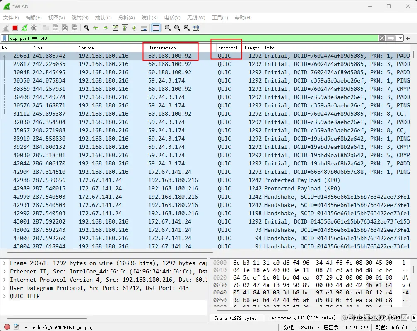
Task: Toggle auto-scroll during live capture
Action: pyautogui.click(x=144, y=28)
